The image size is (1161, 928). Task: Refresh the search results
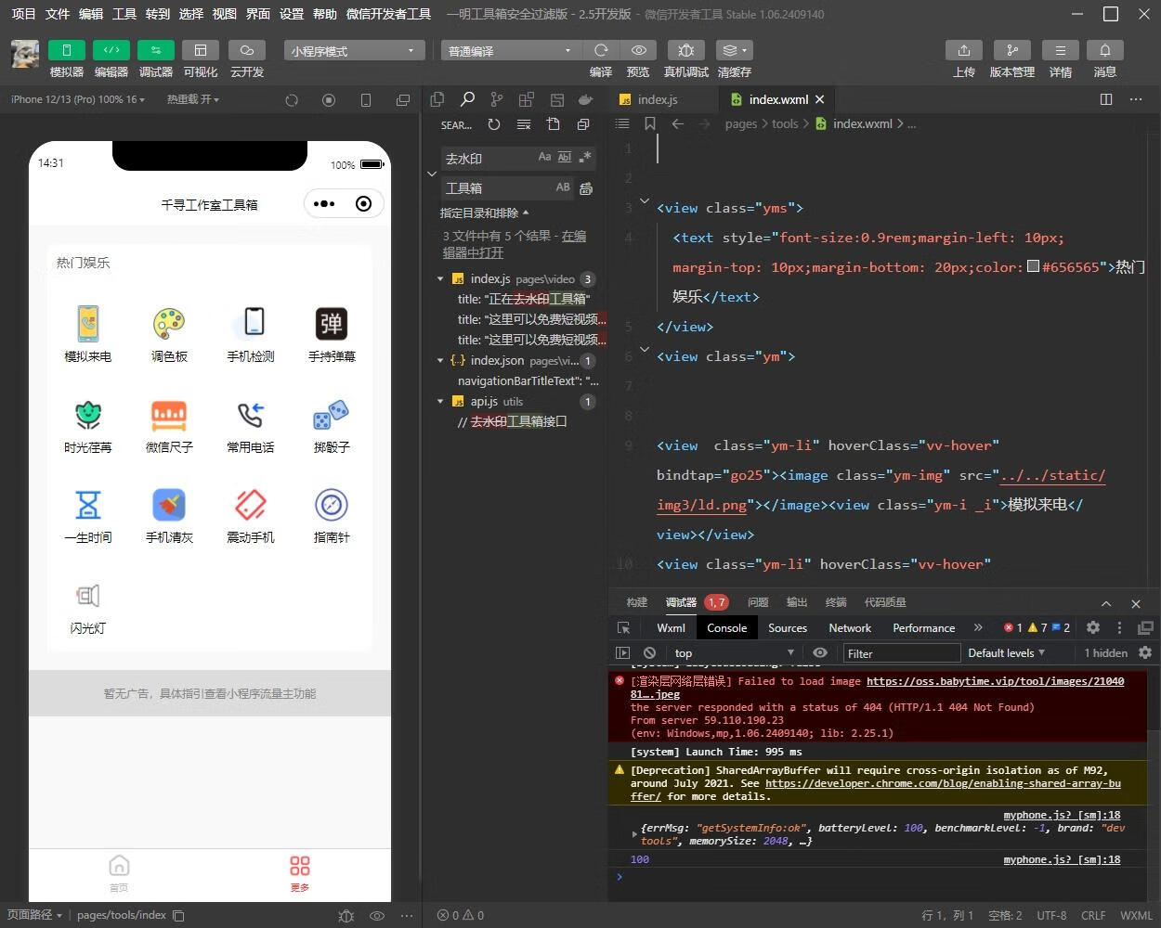pyautogui.click(x=494, y=124)
